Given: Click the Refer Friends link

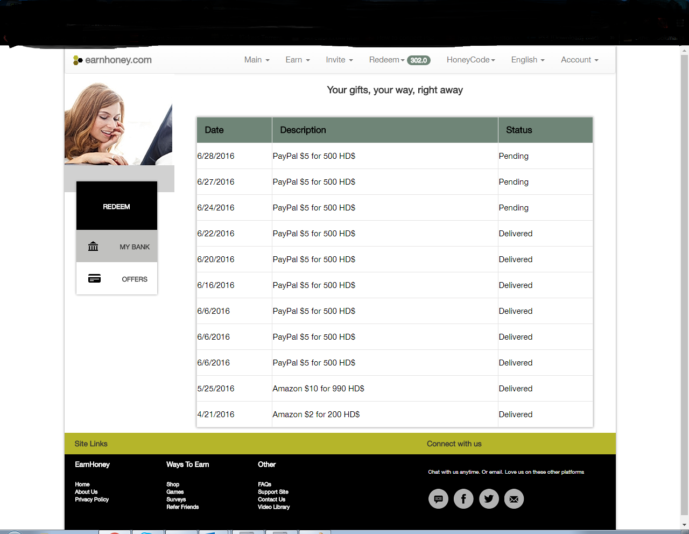Looking at the screenshot, I should point(182,507).
